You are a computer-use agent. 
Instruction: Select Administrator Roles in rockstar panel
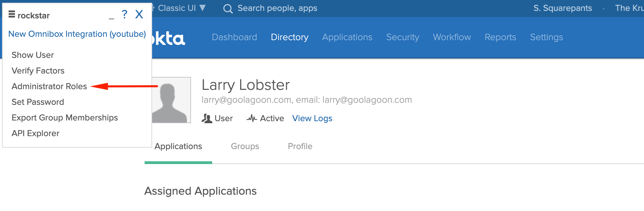click(x=49, y=86)
